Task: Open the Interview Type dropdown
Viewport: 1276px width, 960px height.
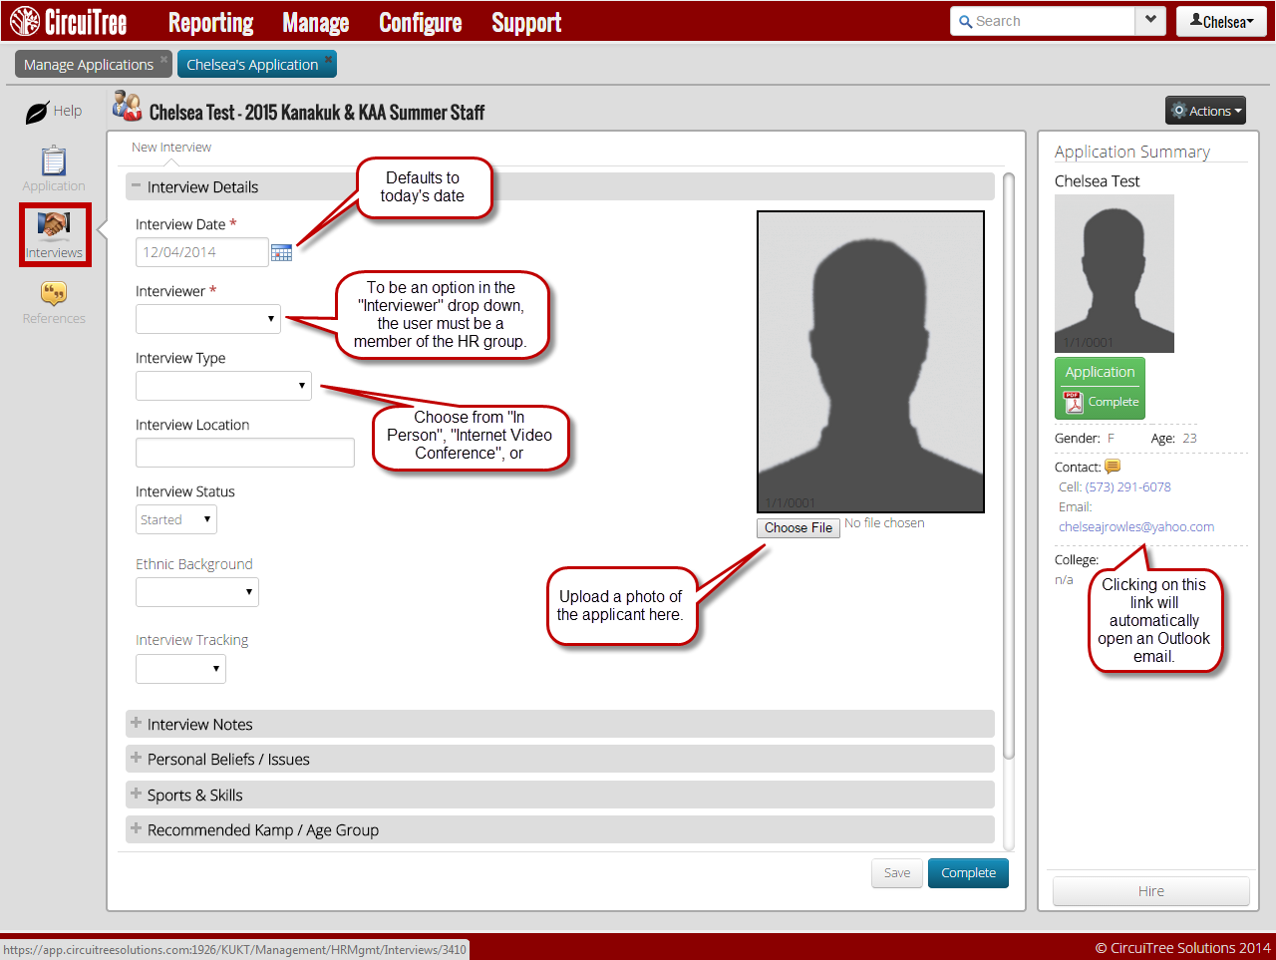Action: pyautogui.click(x=223, y=386)
